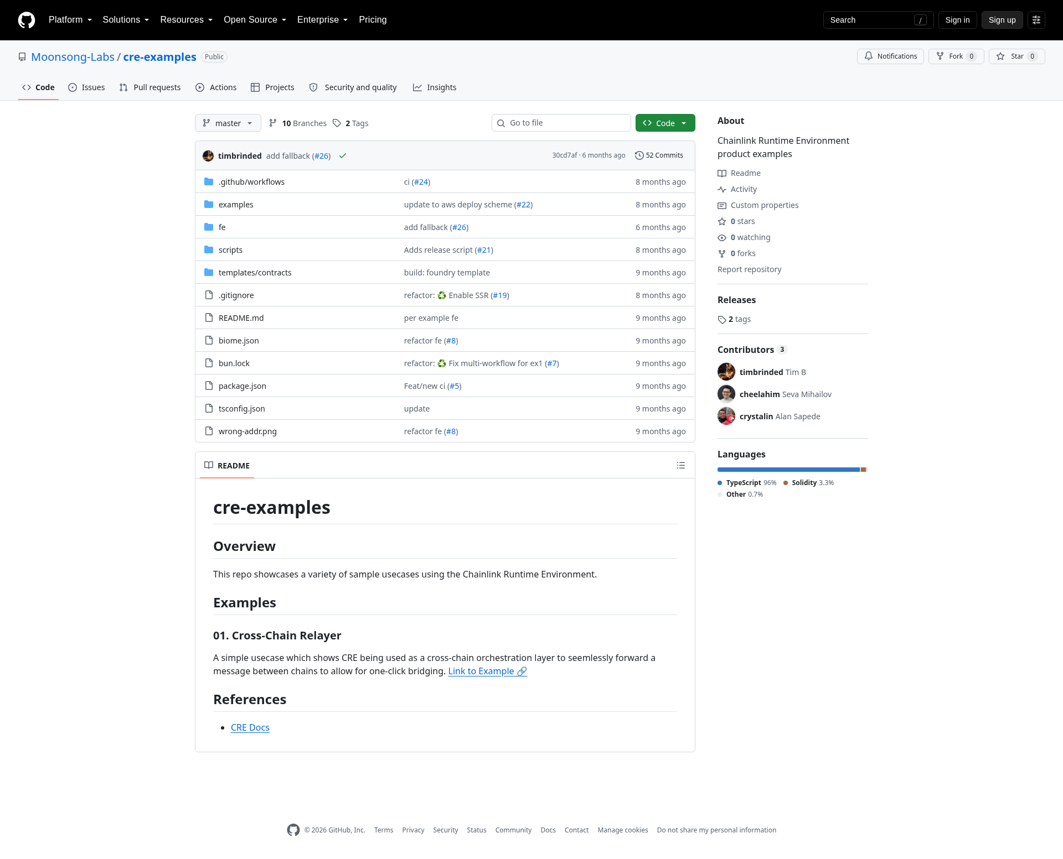The height and width of the screenshot is (859, 1063).
Task: Click the commit history clock icon
Action: 639,155
